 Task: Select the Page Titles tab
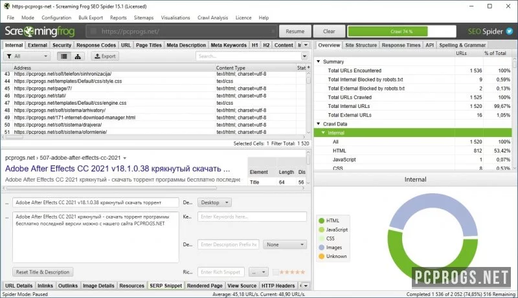(x=149, y=45)
